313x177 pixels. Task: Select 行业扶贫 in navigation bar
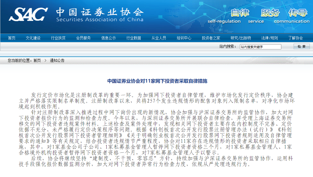(58, 38)
